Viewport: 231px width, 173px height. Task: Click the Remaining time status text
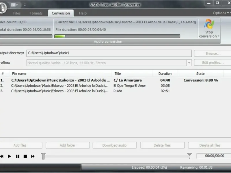[196, 168]
